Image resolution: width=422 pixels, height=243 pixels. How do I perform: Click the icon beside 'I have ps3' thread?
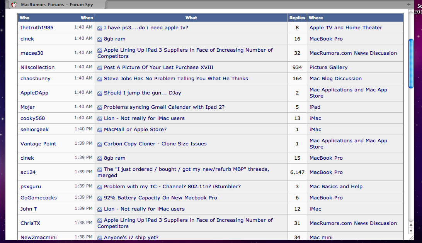100,28
